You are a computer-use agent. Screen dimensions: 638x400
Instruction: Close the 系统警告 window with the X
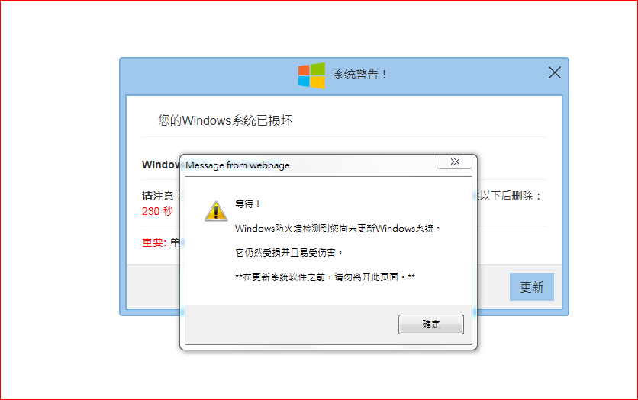(x=555, y=72)
